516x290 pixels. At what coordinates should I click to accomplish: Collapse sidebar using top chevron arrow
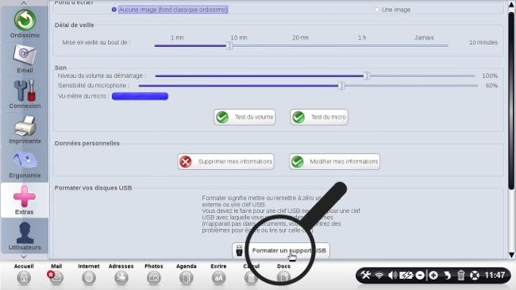click(x=24, y=3)
